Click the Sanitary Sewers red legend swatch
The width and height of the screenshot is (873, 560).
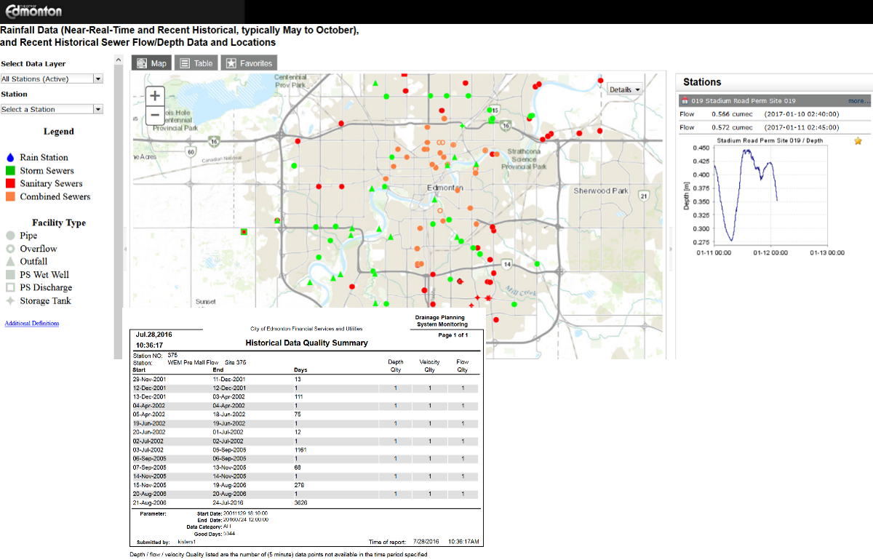(x=9, y=183)
